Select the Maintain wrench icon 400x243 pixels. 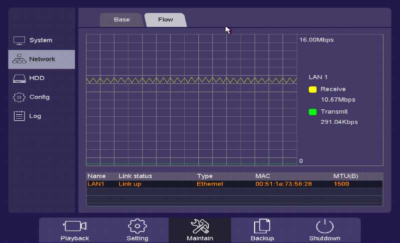(200, 227)
